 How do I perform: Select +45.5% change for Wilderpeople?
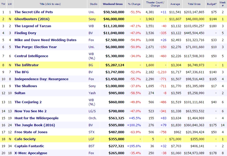(135, 118)
